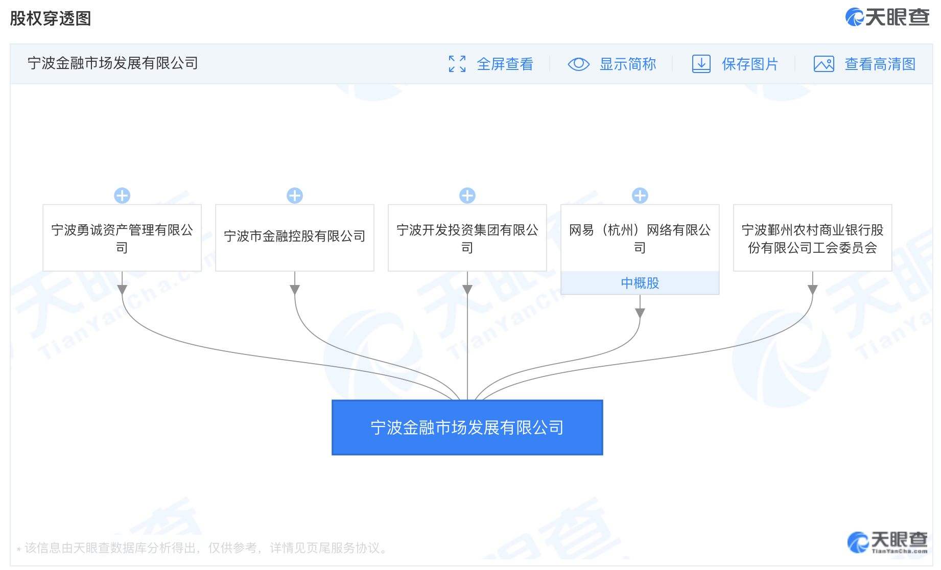Click 保存图片 to save the chart
Viewport: 941px width, 570px height.
point(749,64)
